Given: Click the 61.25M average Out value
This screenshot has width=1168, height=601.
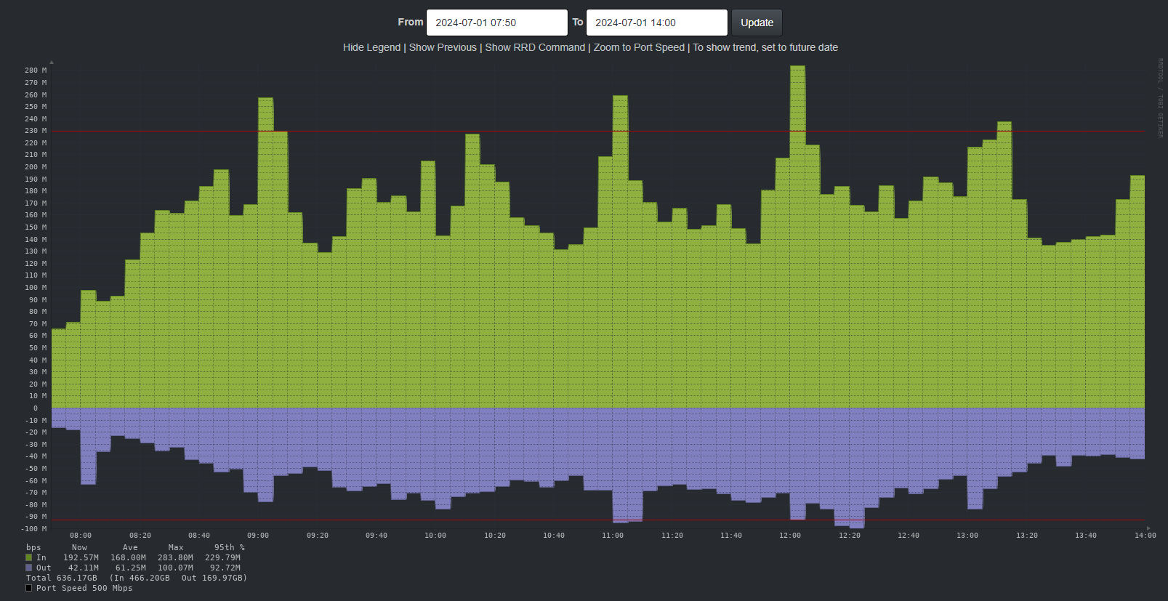Looking at the screenshot, I should point(131,568).
